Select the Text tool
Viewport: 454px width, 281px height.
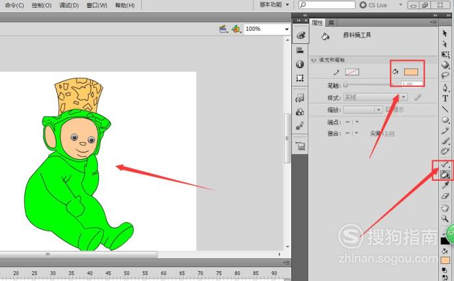click(445, 98)
